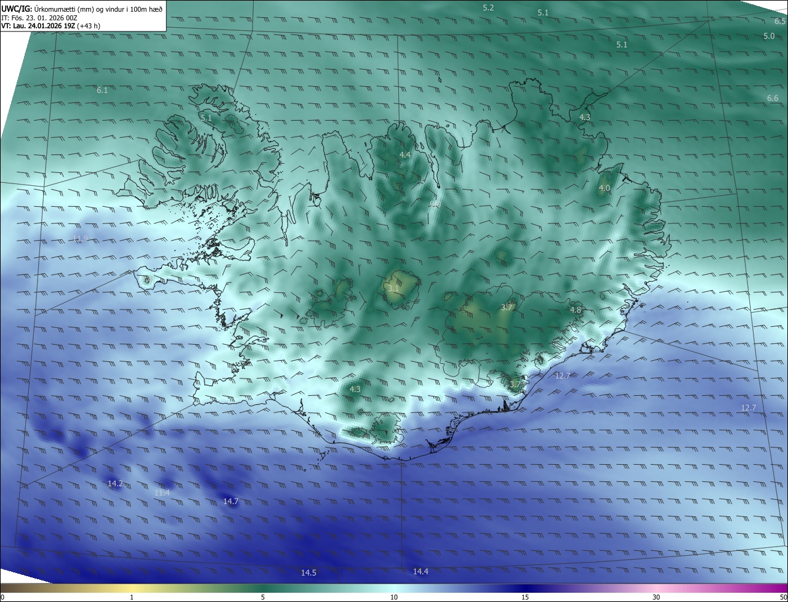The height and width of the screenshot is (602, 788).
Task: Click the 11.9 value label
Action: (x=81, y=239)
